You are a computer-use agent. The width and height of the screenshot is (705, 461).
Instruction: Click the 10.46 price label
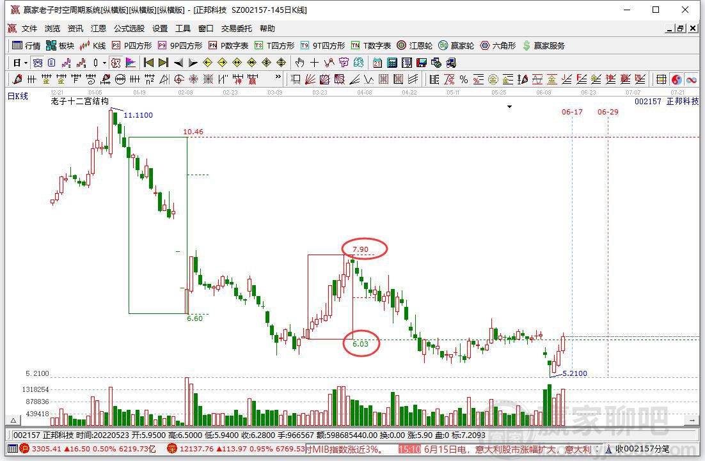[193, 132]
